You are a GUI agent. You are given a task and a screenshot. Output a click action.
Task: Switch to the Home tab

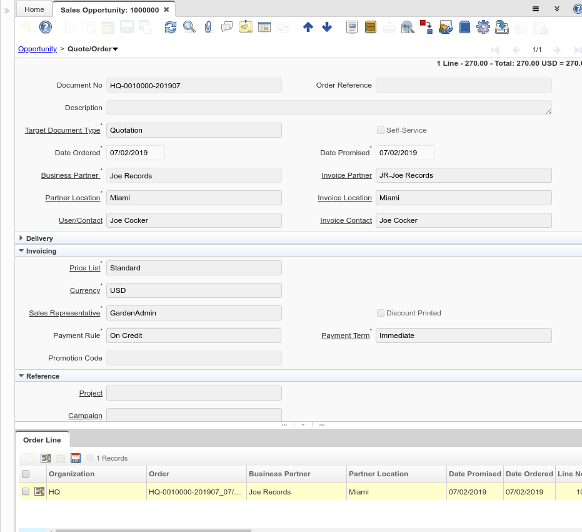point(34,9)
